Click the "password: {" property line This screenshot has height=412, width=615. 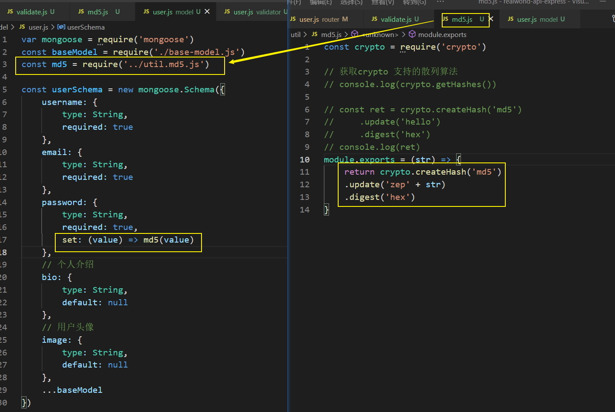pos(70,203)
